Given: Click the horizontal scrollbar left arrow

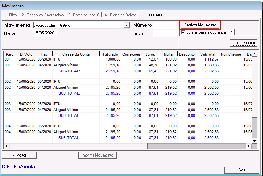Looking at the screenshot, I should 6,146.
